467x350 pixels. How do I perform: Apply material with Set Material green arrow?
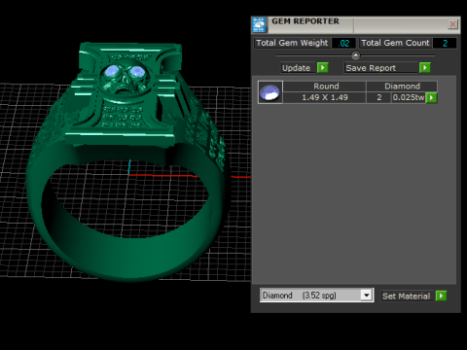tap(441, 296)
